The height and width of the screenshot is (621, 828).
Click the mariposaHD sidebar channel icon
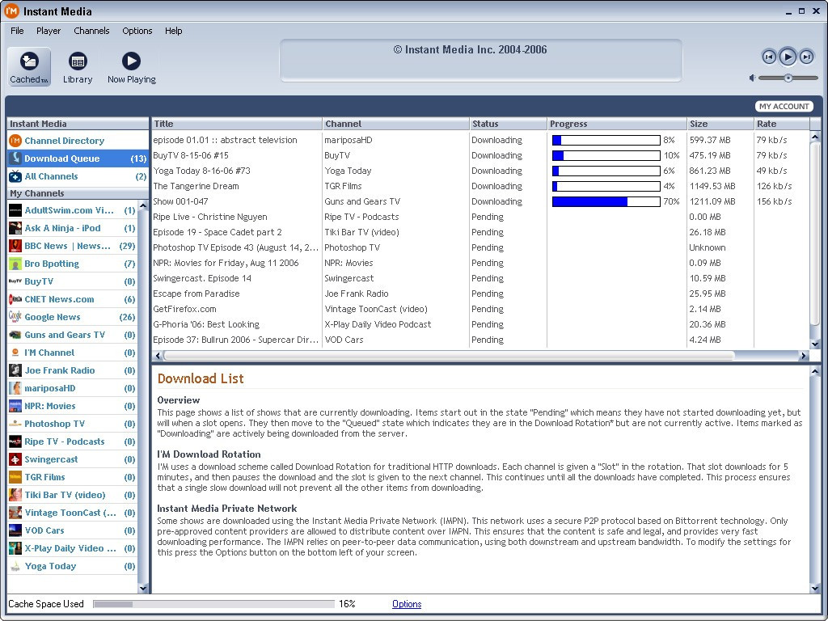15,388
